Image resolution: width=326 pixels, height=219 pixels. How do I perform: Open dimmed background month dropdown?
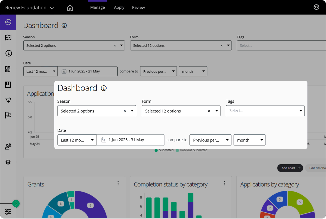point(193,71)
